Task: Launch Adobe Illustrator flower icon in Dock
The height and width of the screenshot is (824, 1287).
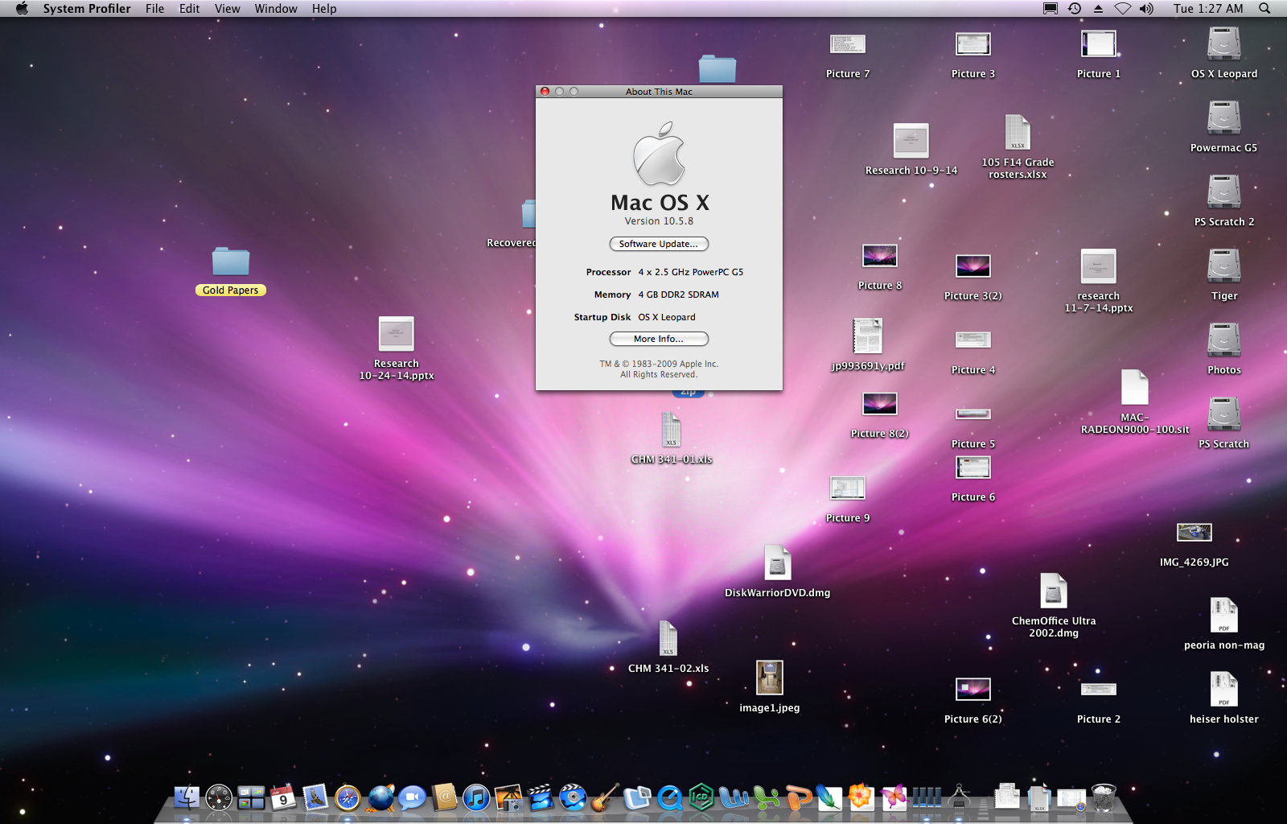Action: point(861,797)
